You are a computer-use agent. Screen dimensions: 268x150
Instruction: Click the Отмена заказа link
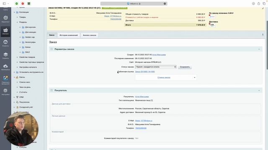click(164, 77)
